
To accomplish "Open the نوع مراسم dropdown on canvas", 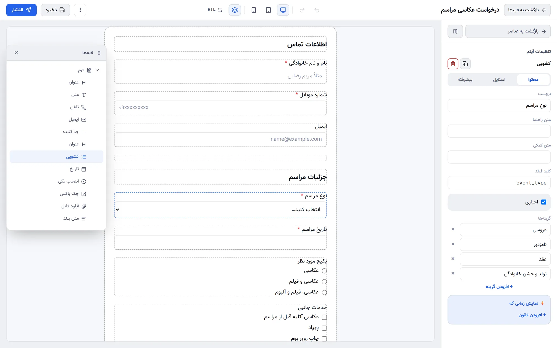I will [220, 210].
